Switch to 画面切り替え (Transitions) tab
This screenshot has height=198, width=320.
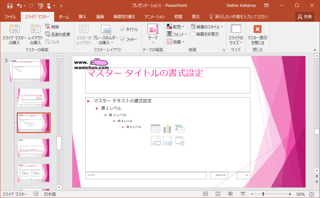(x=124, y=17)
